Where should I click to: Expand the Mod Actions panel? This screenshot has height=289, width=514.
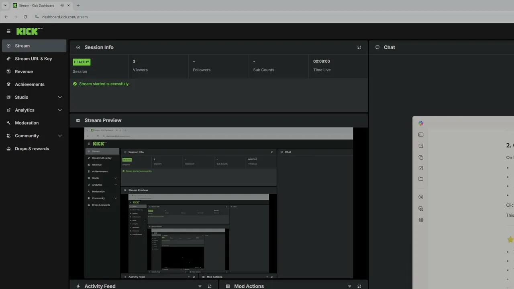click(359, 286)
